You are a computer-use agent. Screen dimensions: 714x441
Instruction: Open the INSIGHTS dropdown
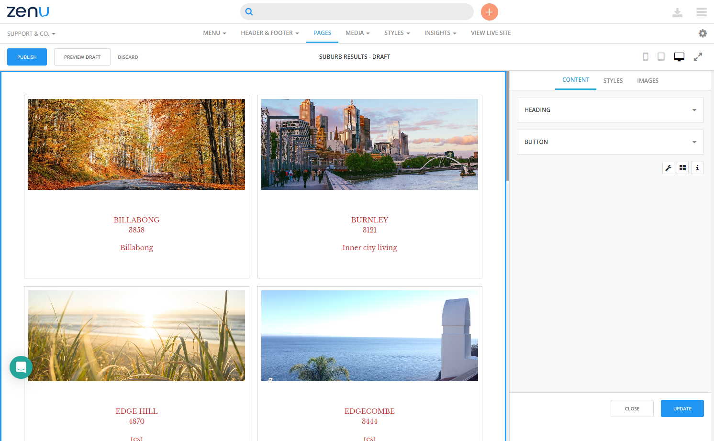pyautogui.click(x=440, y=33)
